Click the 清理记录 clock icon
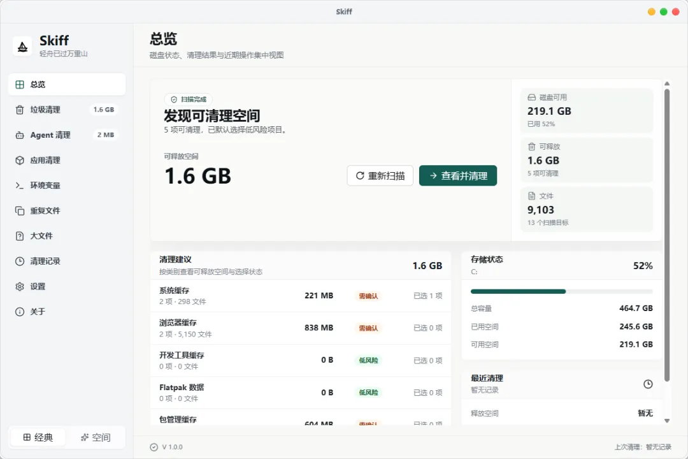 point(20,261)
